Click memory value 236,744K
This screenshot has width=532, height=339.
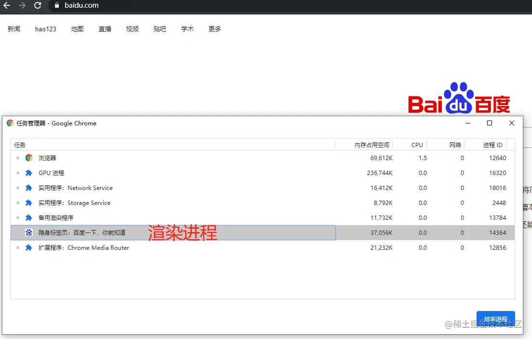[380, 173]
